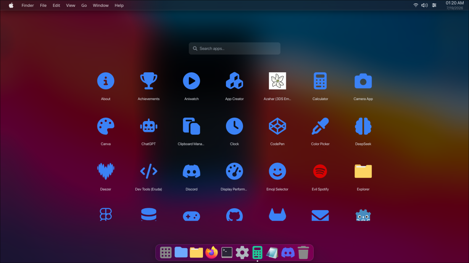Open Settings gear in the dock
469x263 pixels.
pos(242,252)
